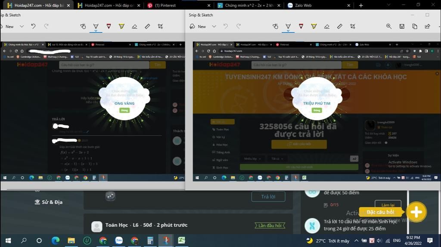Toggle Touch Writing in the ONG VÀNG snip window
This screenshot has height=247, width=441.
coord(83,26)
